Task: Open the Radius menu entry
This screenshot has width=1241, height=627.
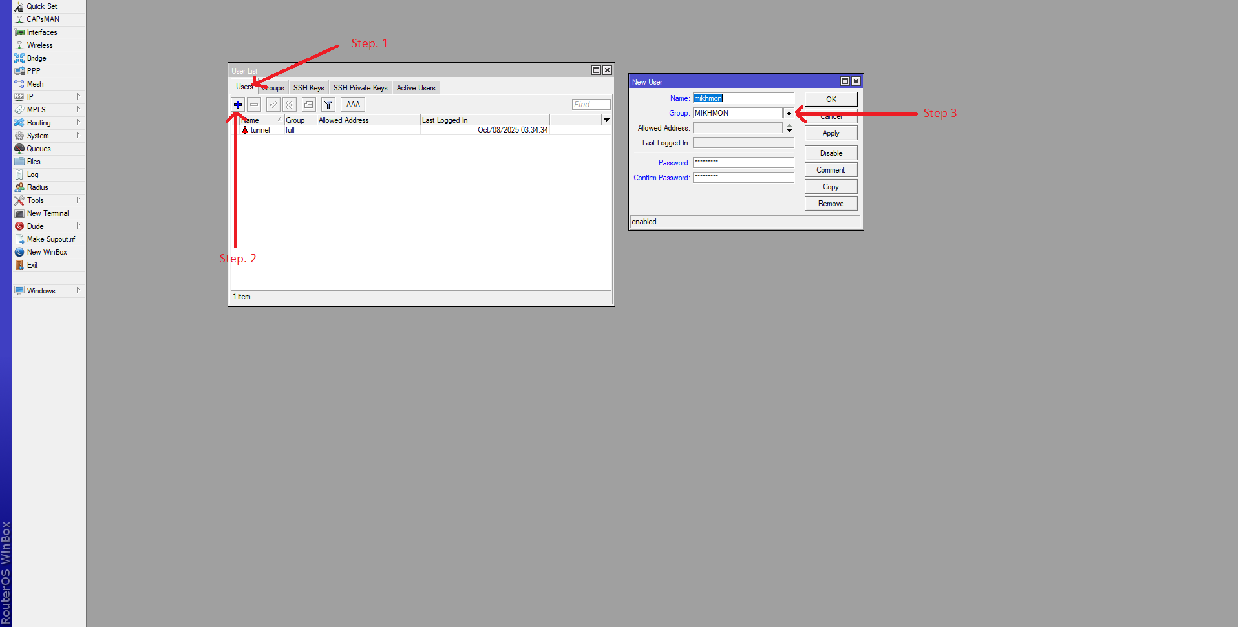Action: 37,187
